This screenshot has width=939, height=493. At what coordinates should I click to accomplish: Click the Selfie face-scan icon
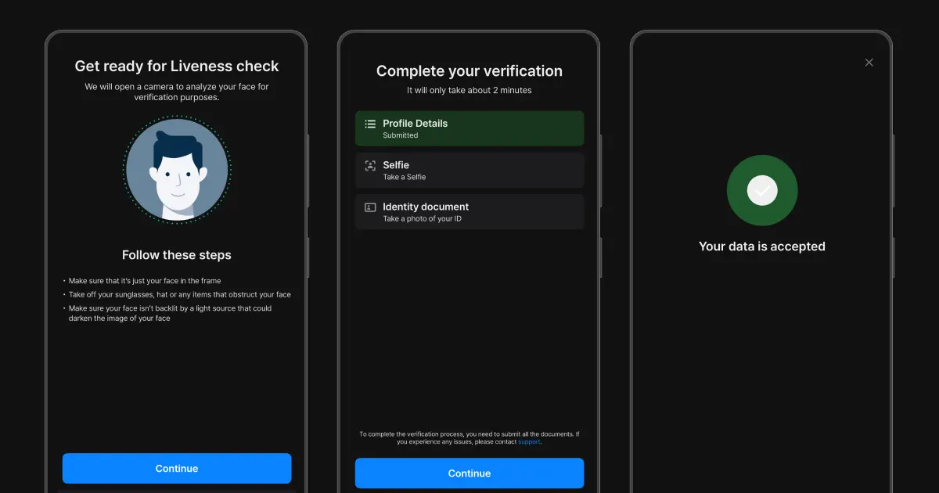(x=370, y=165)
